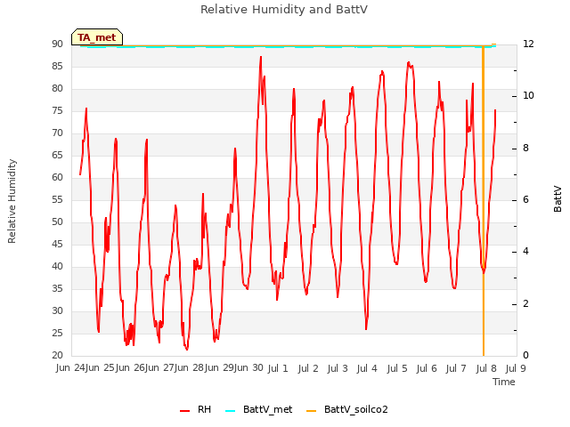Click the RH minimum near Jun 27
This screenshot has height=427, width=570.
point(187,350)
